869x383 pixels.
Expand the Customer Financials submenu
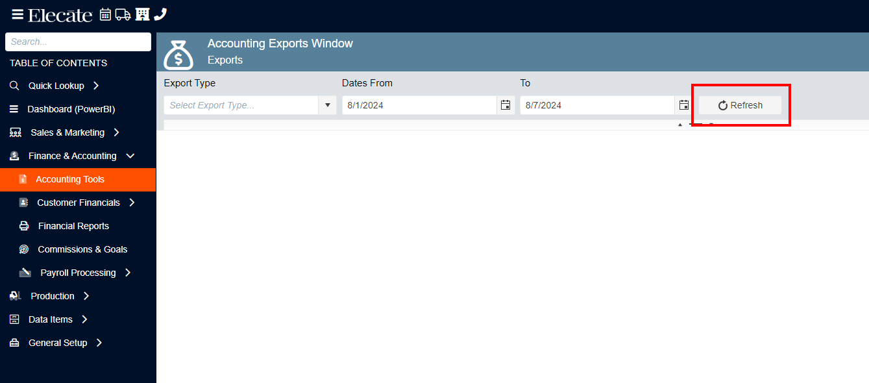click(x=132, y=203)
